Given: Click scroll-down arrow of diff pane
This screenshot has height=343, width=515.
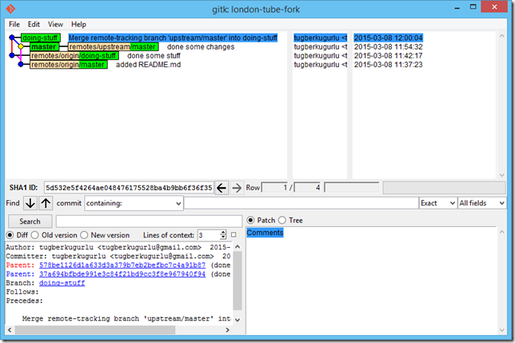Looking at the screenshot, I should [x=238, y=320].
